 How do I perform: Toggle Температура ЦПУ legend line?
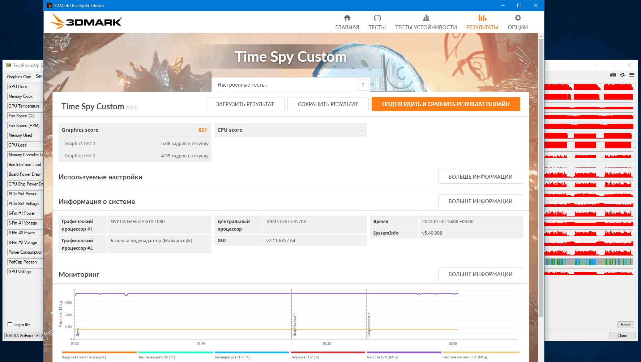point(175,355)
